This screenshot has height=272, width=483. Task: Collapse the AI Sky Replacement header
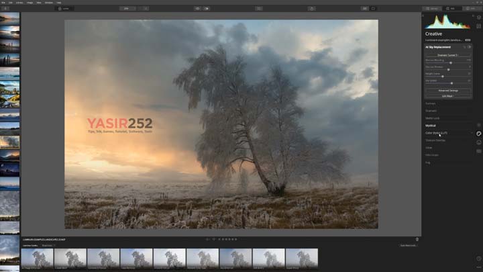tap(438, 47)
